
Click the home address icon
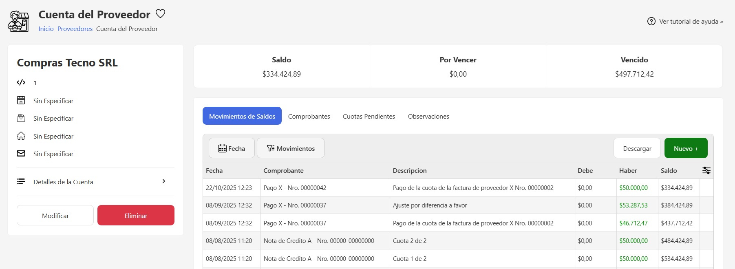[21, 136]
